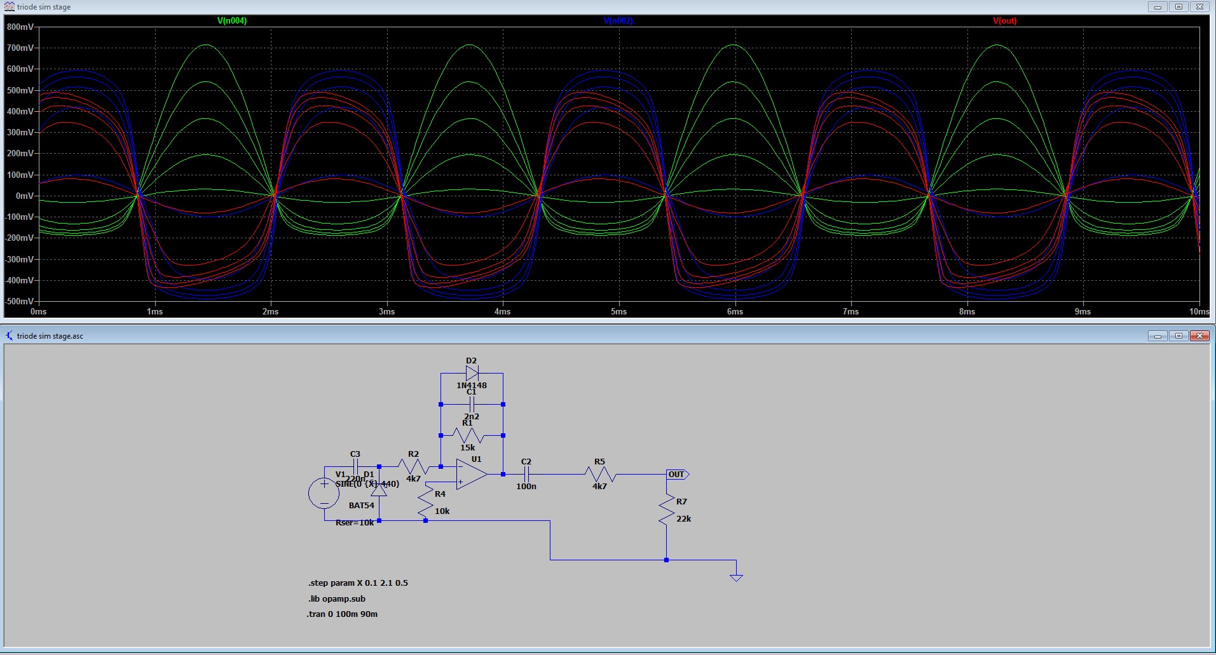This screenshot has width=1216, height=655.
Task: Click the 2ms time axis label
Action: 271,311
